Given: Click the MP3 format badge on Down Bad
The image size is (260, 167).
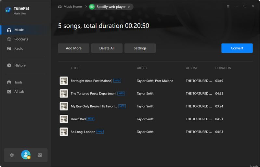Looking at the screenshot, I should [x=90, y=119].
